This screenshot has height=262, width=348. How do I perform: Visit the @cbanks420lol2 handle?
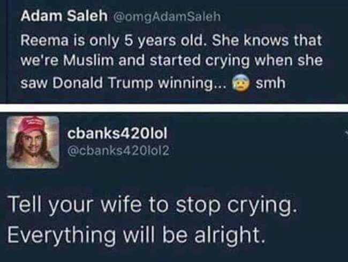tap(118, 151)
